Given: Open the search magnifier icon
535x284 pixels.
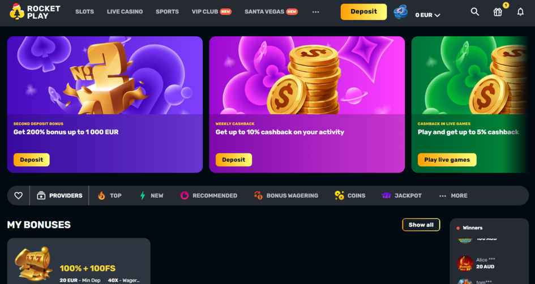Looking at the screenshot, I should point(474,11).
